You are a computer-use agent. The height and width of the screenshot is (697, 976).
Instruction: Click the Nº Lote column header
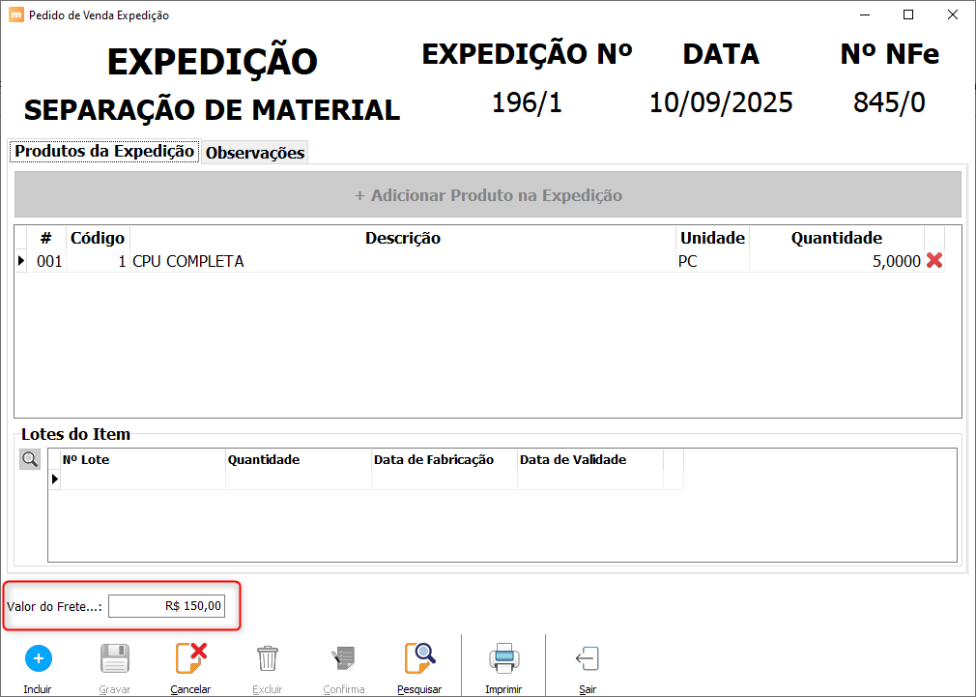tap(142, 460)
